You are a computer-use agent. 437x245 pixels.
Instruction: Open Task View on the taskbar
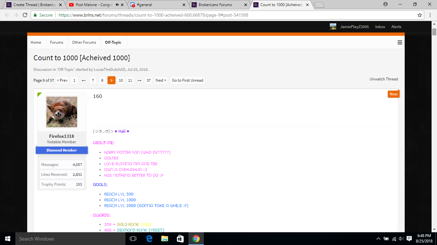133,239
